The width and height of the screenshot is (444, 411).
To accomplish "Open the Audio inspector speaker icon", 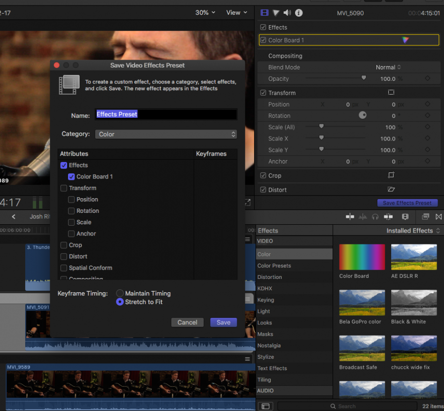I will pos(287,13).
